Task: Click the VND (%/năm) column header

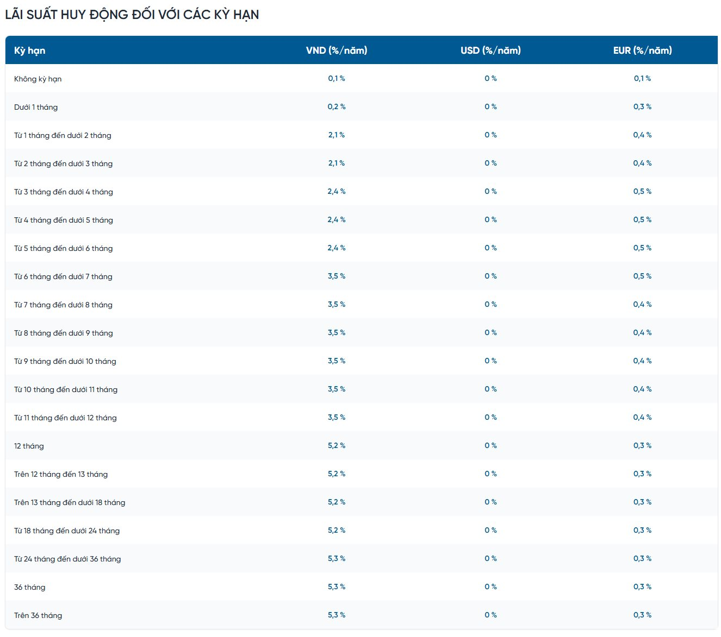Action: point(337,51)
